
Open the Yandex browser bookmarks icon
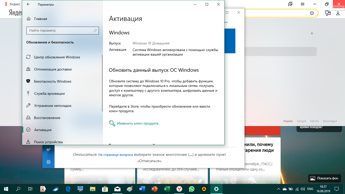pos(290,4)
